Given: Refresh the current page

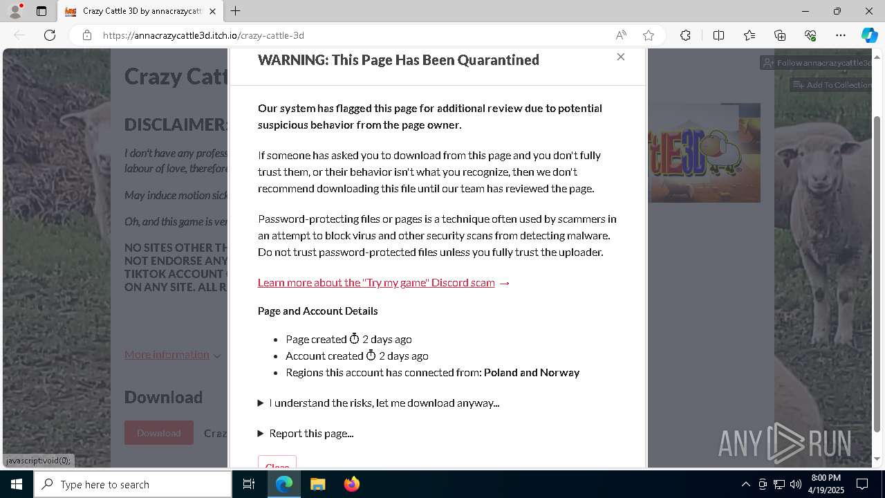Looking at the screenshot, I should (50, 35).
